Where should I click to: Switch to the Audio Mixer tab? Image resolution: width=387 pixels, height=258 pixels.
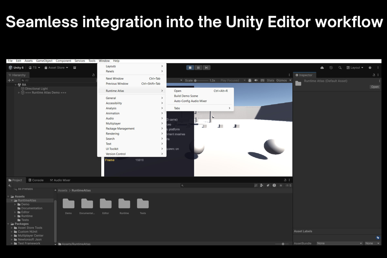[60, 180]
